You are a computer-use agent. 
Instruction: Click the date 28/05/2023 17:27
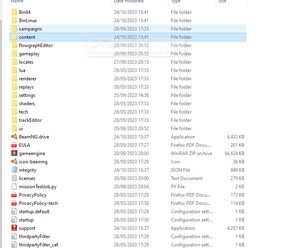(x=131, y=145)
